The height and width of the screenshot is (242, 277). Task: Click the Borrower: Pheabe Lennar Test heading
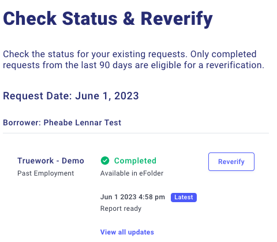tap(62, 122)
